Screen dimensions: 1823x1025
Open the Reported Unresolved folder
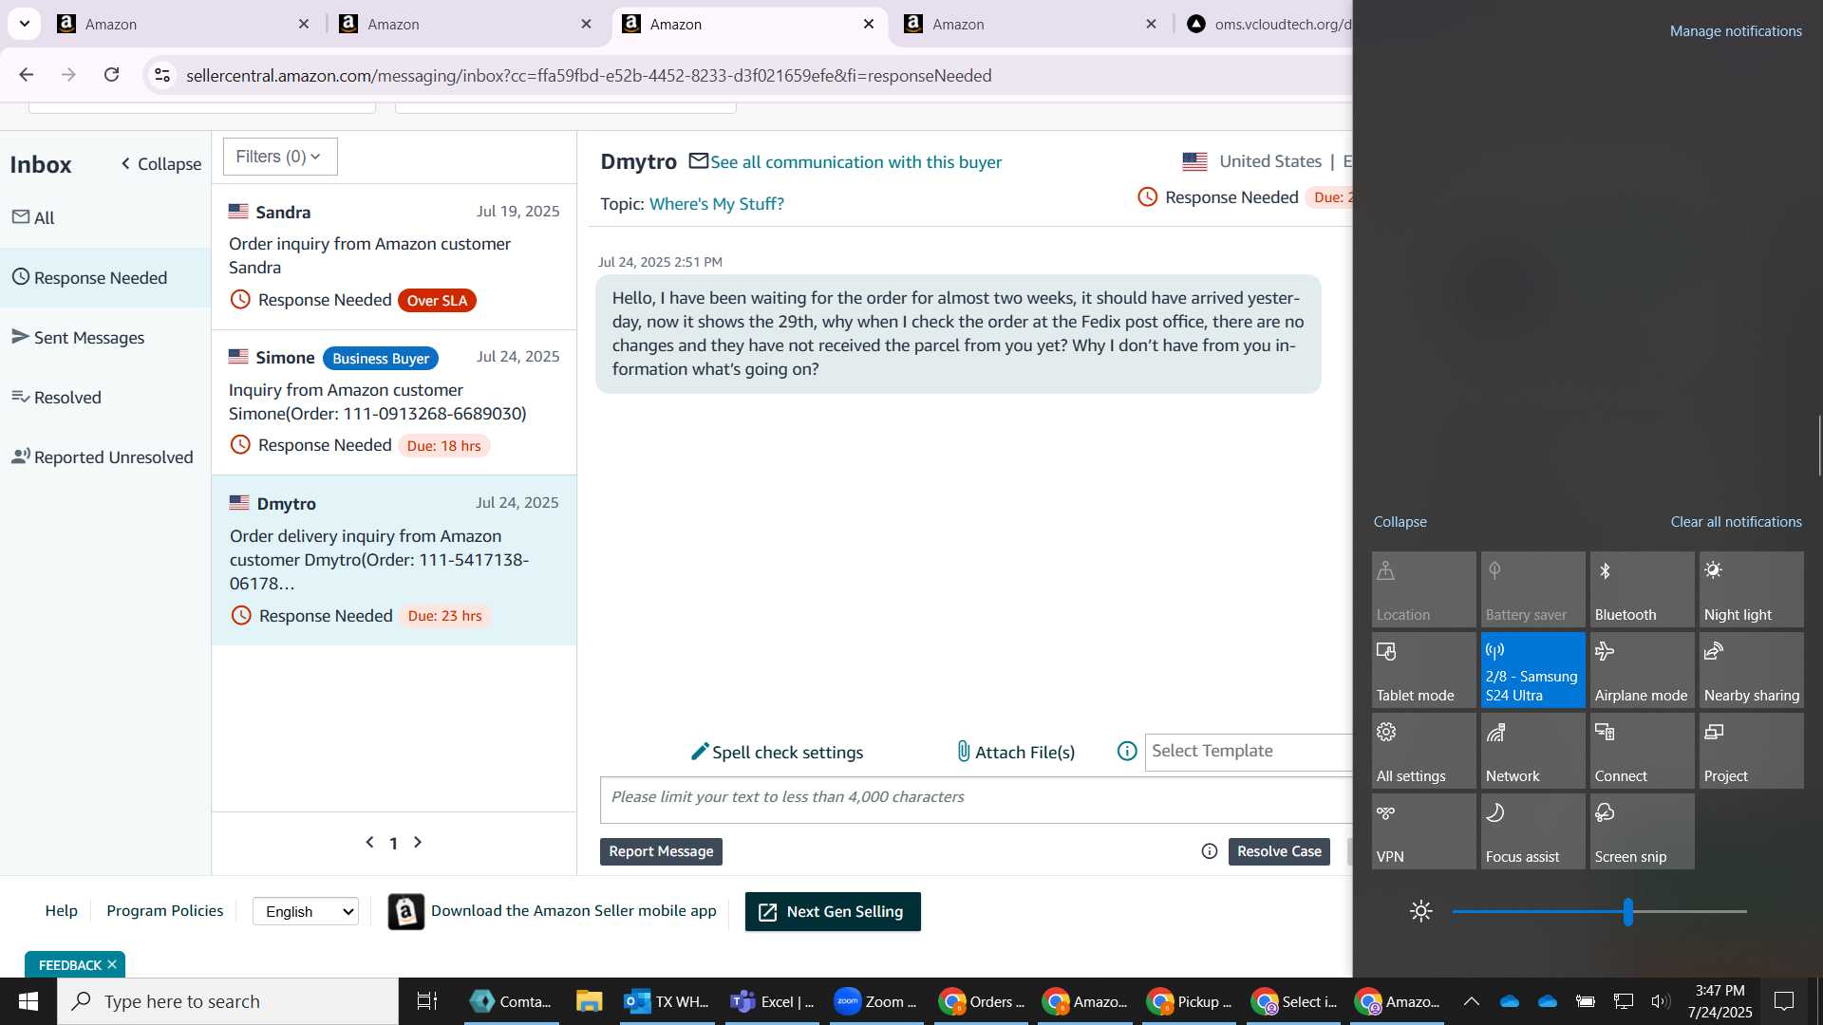coord(102,457)
